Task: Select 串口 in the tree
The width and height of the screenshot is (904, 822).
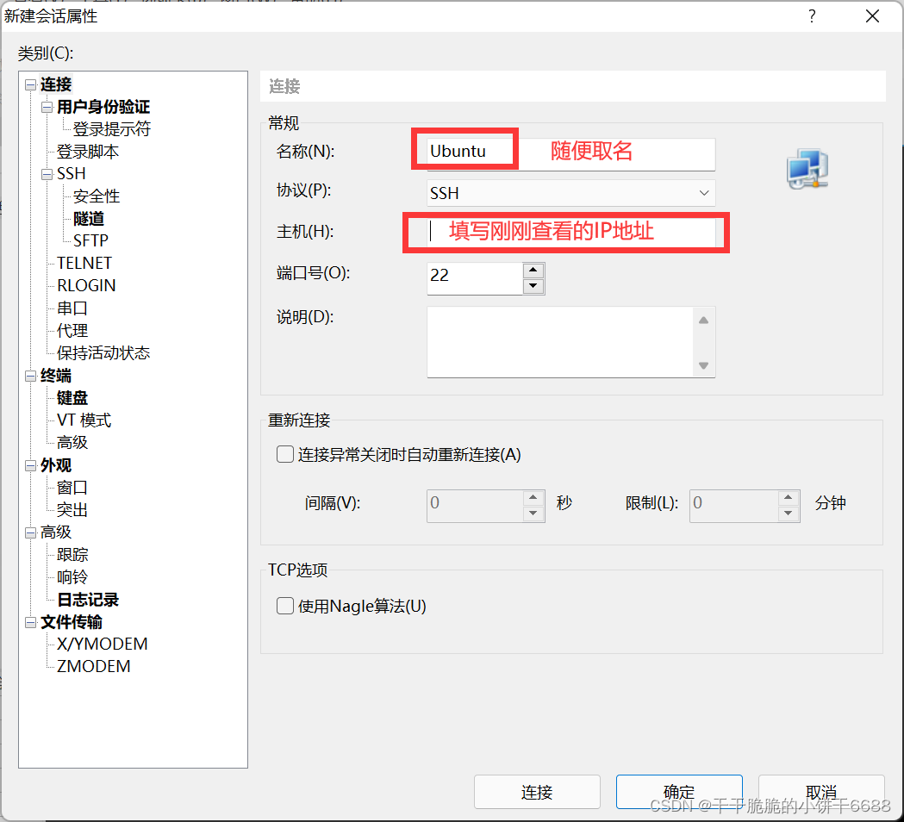Action: click(72, 308)
